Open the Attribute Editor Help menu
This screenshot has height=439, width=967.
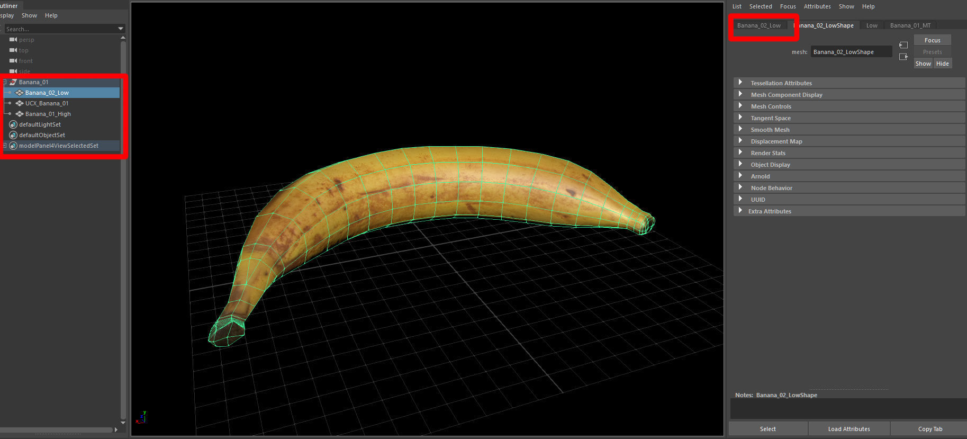tap(868, 6)
